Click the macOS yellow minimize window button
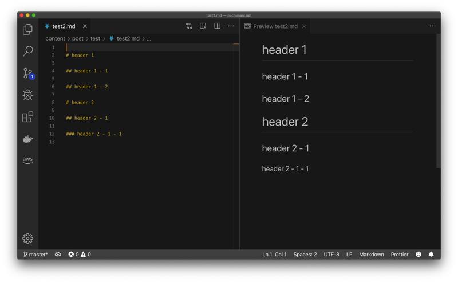Viewport: 458px width, 282px height. [x=27, y=15]
